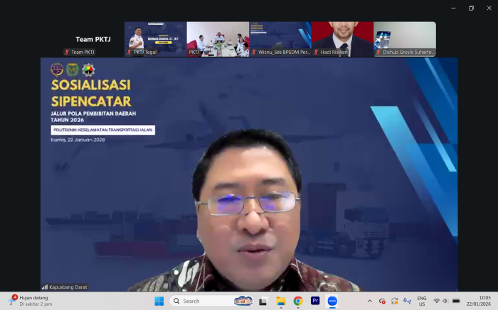Select the Wisnu_Ses BPSDM participant thumbnail

coord(280,39)
